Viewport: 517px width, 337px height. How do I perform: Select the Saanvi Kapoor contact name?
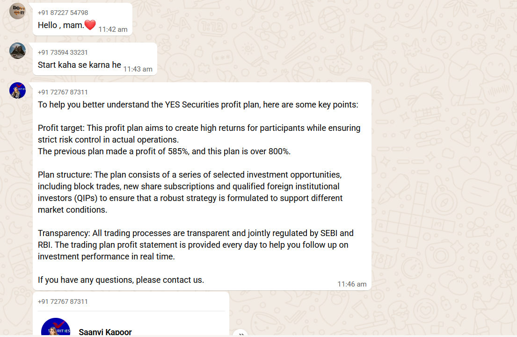[x=105, y=332]
